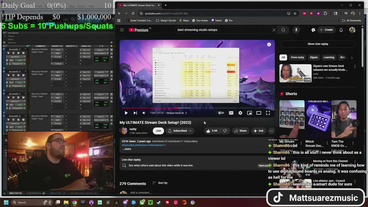The height and width of the screenshot is (207, 368).
Task: Open the YouTube guide hamburger menu
Action: pyautogui.click(x=122, y=30)
